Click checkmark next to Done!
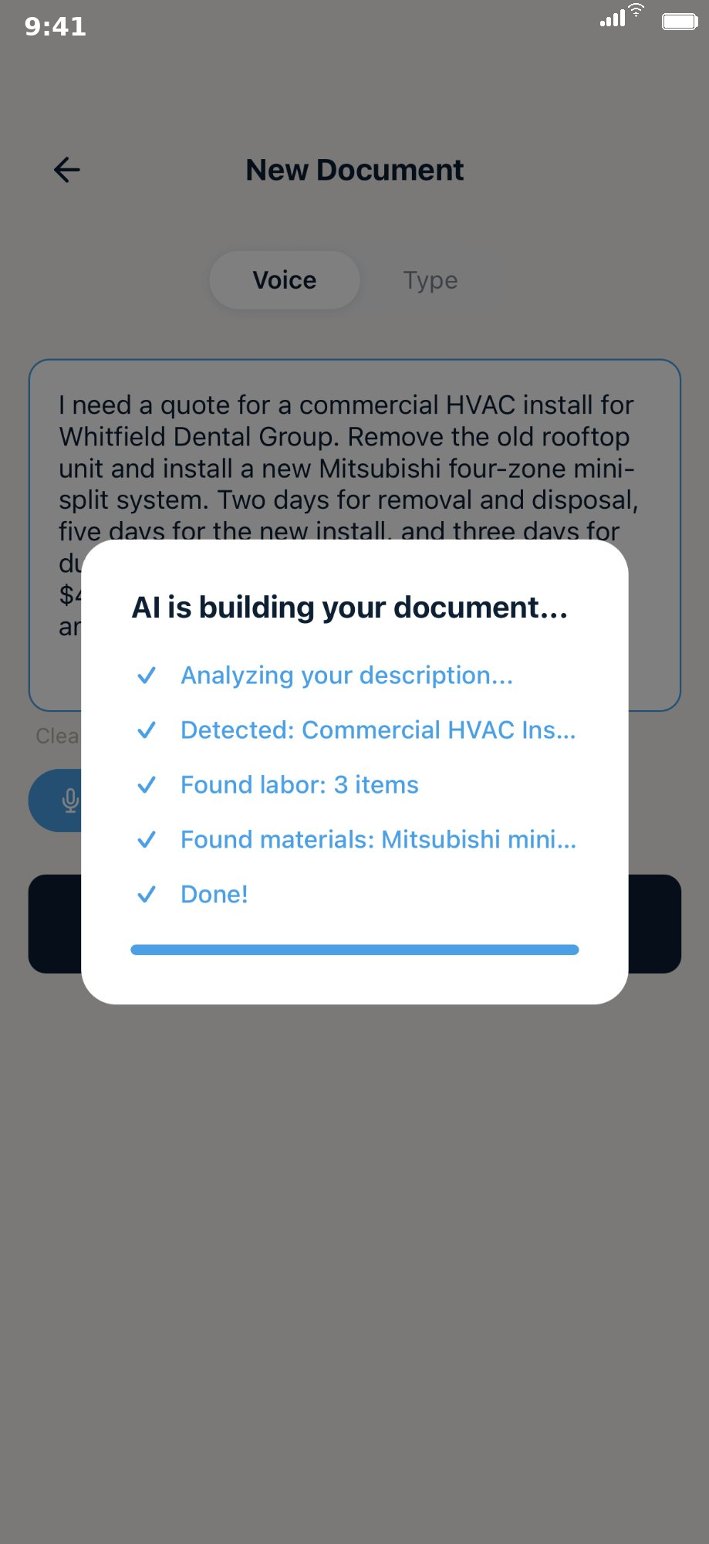Image resolution: width=709 pixels, height=1544 pixels. [147, 895]
